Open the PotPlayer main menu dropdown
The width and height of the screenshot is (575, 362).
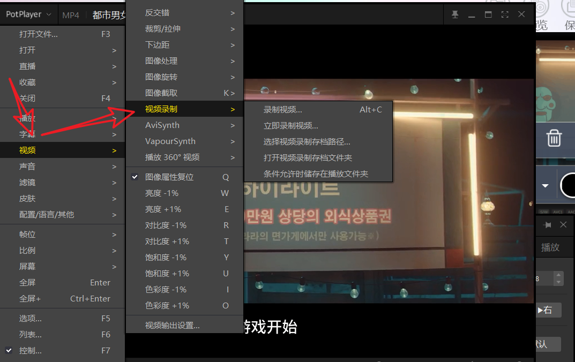point(28,14)
